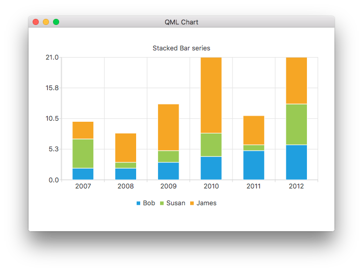
Task: Click the green Susan bar segment for 2012
Action: tap(296, 124)
